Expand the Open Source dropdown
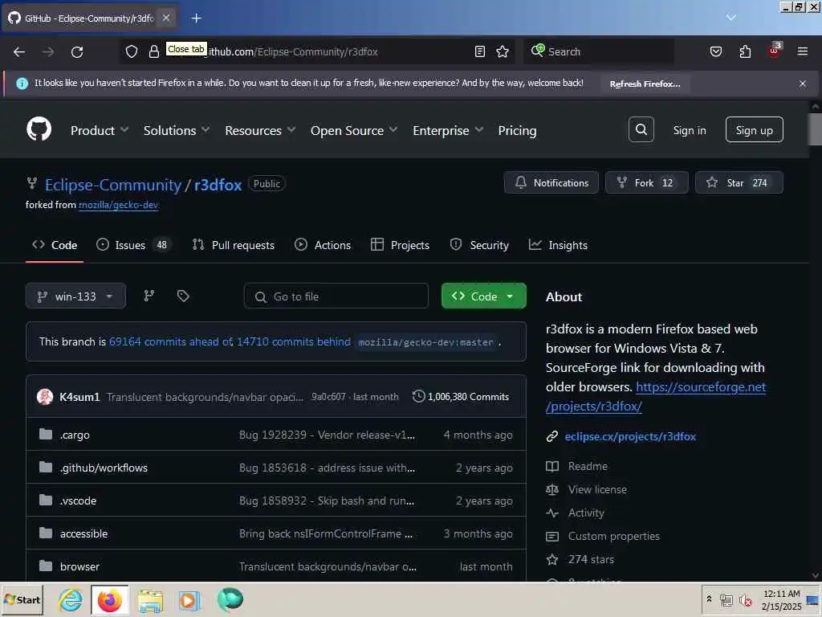Image resolution: width=822 pixels, height=617 pixels. tap(354, 130)
